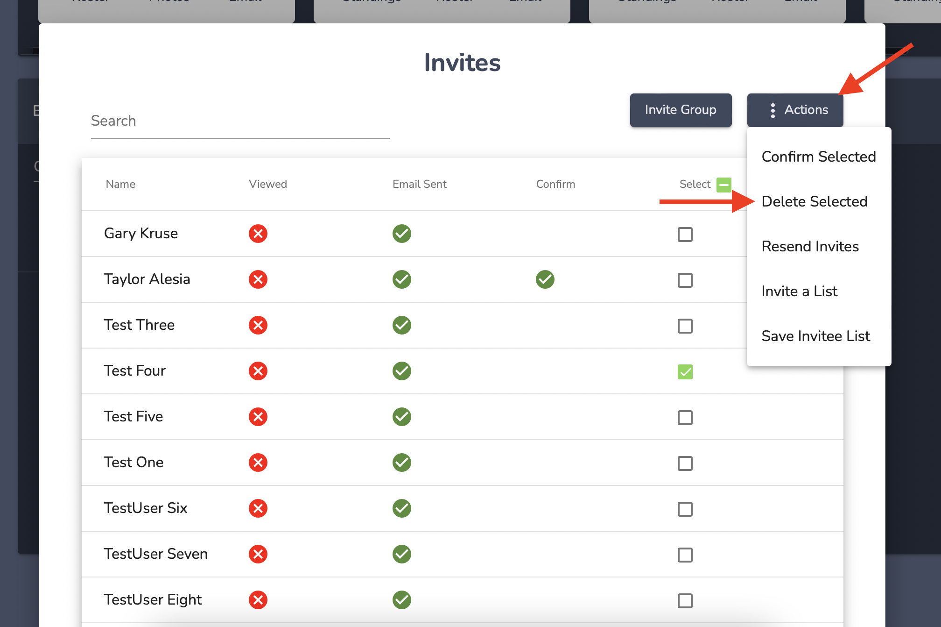The width and height of the screenshot is (941, 627).
Task: Uncheck the select box for Test Four
Action: 685,371
